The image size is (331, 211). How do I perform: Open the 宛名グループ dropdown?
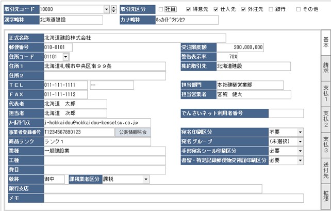pyautogui.click(x=300, y=141)
